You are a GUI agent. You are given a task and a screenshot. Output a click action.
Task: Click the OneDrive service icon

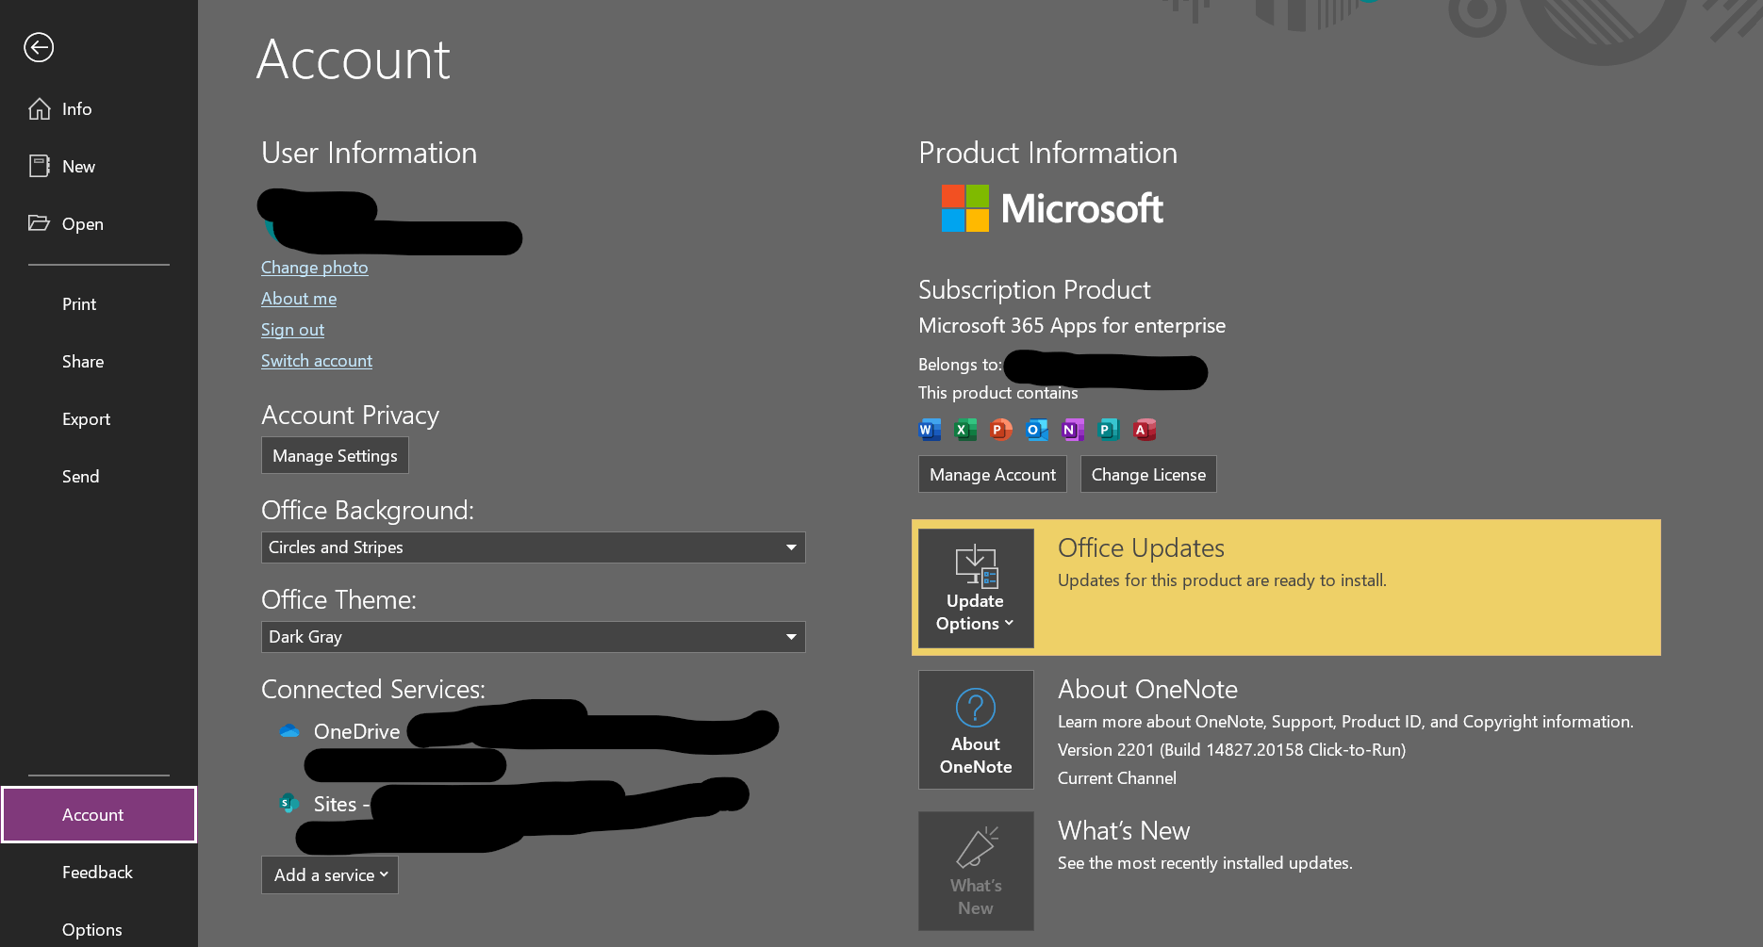(288, 730)
